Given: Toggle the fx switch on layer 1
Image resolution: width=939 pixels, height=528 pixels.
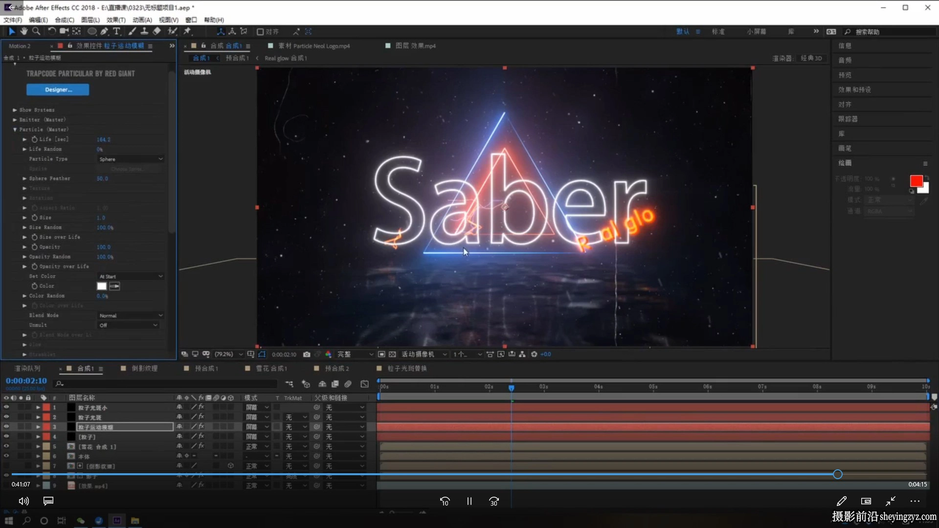Looking at the screenshot, I should pos(201,407).
